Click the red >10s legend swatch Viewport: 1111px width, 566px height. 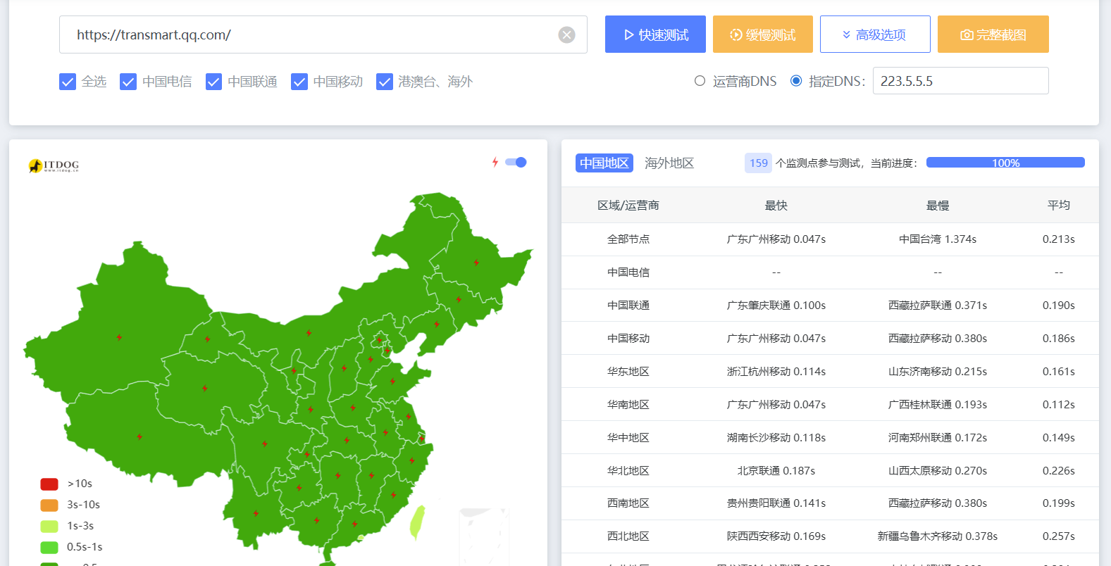pyautogui.click(x=49, y=484)
